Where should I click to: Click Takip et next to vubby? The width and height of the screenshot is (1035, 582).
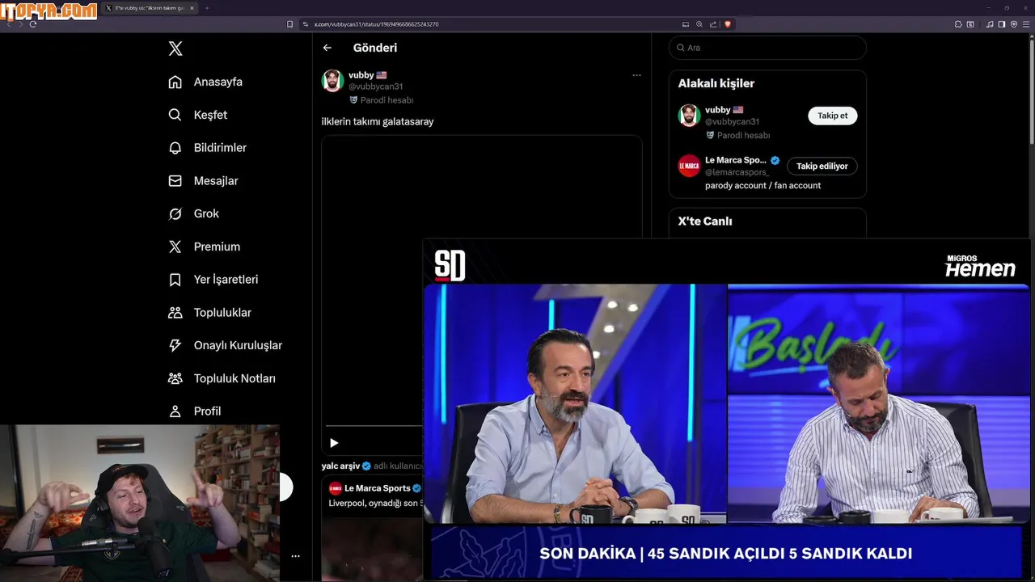[833, 116]
